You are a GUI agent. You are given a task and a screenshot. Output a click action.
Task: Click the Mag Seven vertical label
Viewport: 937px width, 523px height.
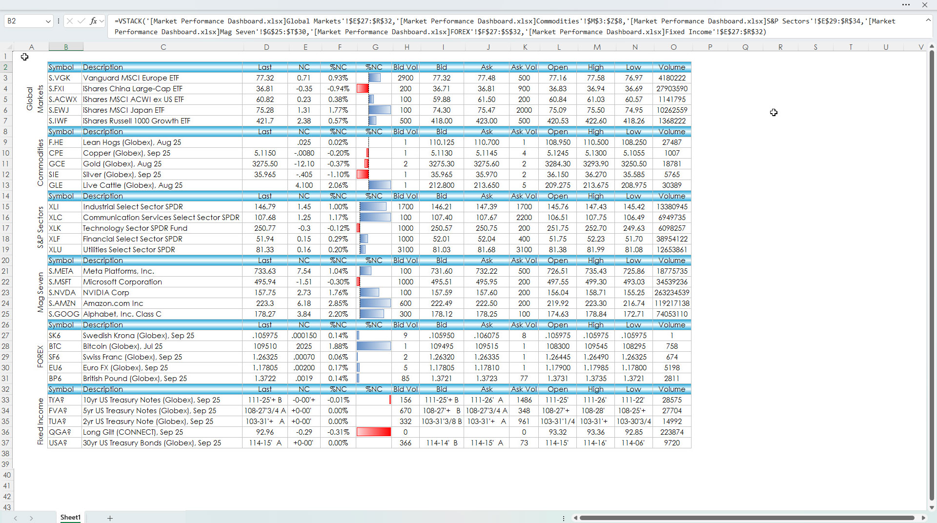tap(41, 292)
